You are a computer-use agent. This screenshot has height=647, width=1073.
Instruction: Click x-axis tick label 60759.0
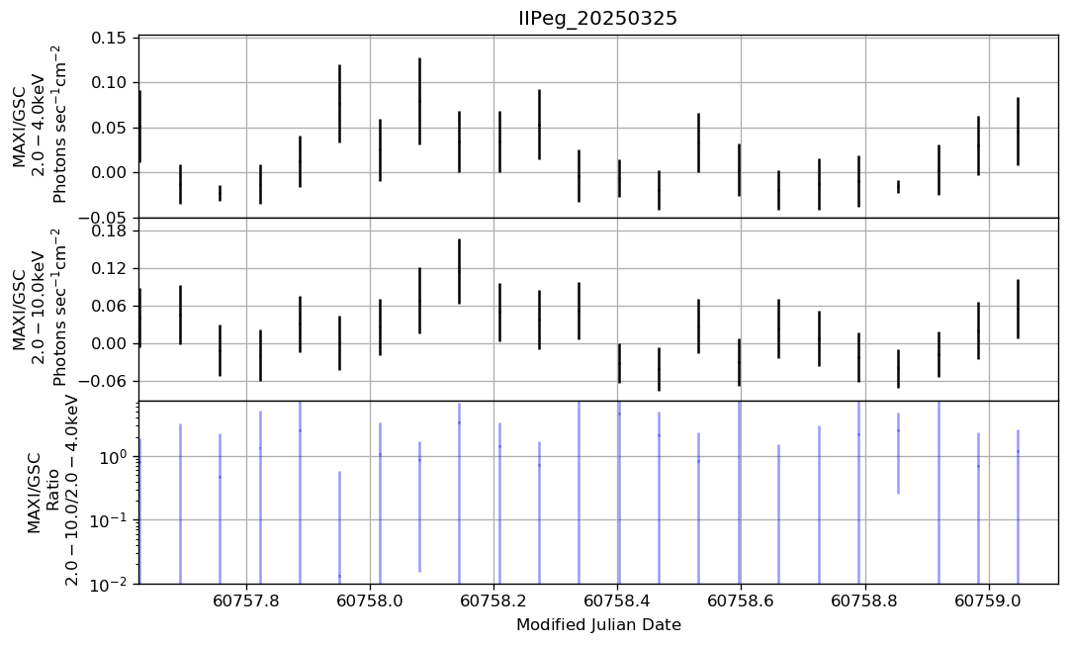click(x=990, y=601)
